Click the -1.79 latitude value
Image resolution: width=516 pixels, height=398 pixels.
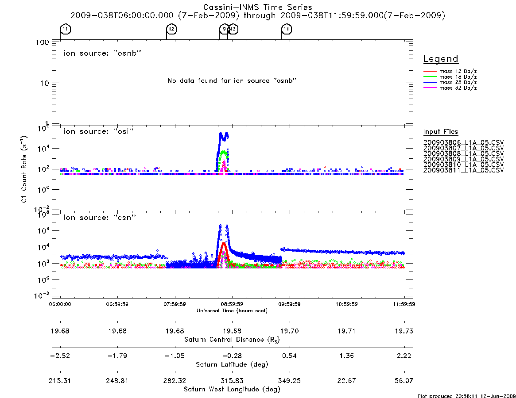point(117,356)
